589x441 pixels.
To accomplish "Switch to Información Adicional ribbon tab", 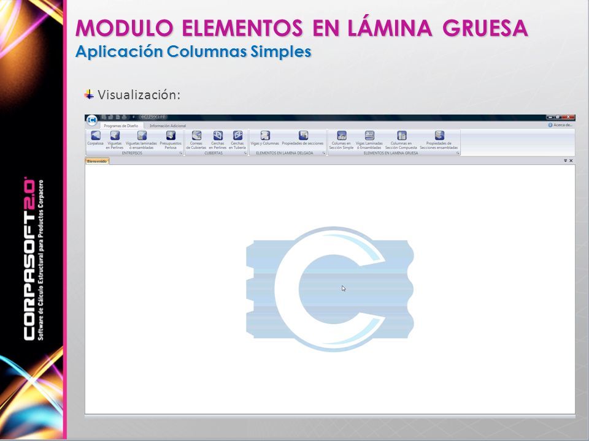I will [x=167, y=126].
